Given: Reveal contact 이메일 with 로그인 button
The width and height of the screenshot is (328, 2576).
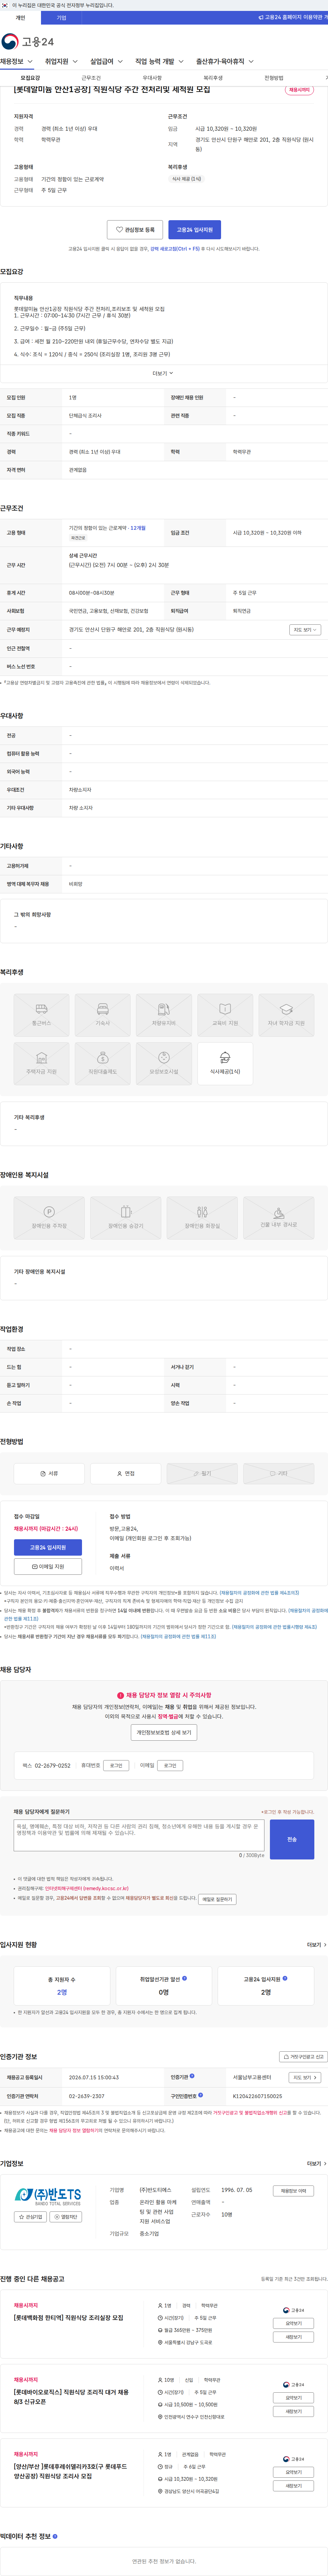Looking at the screenshot, I should click(x=170, y=1766).
